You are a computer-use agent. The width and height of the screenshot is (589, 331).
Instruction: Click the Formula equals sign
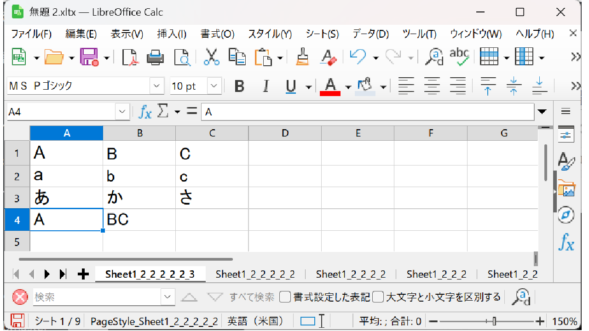tap(192, 111)
